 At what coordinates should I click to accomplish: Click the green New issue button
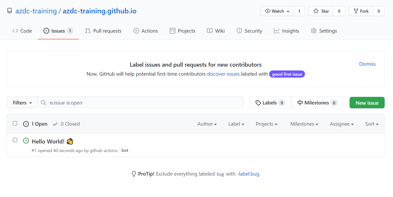click(x=367, y=102)
